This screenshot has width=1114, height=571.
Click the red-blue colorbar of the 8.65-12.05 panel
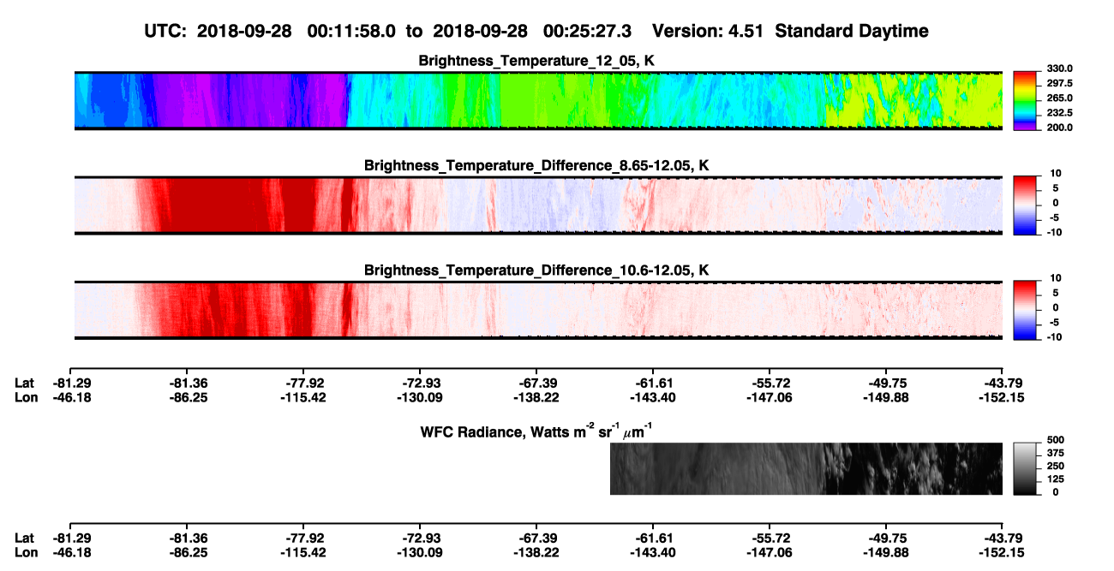click(x=1026, y=205)
